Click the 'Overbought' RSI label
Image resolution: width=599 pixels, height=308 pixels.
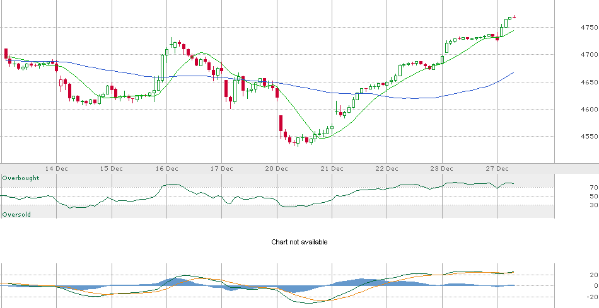coord(21,178)
